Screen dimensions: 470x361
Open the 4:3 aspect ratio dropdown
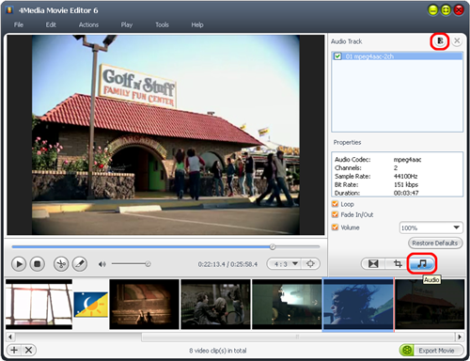pos(284,264)
